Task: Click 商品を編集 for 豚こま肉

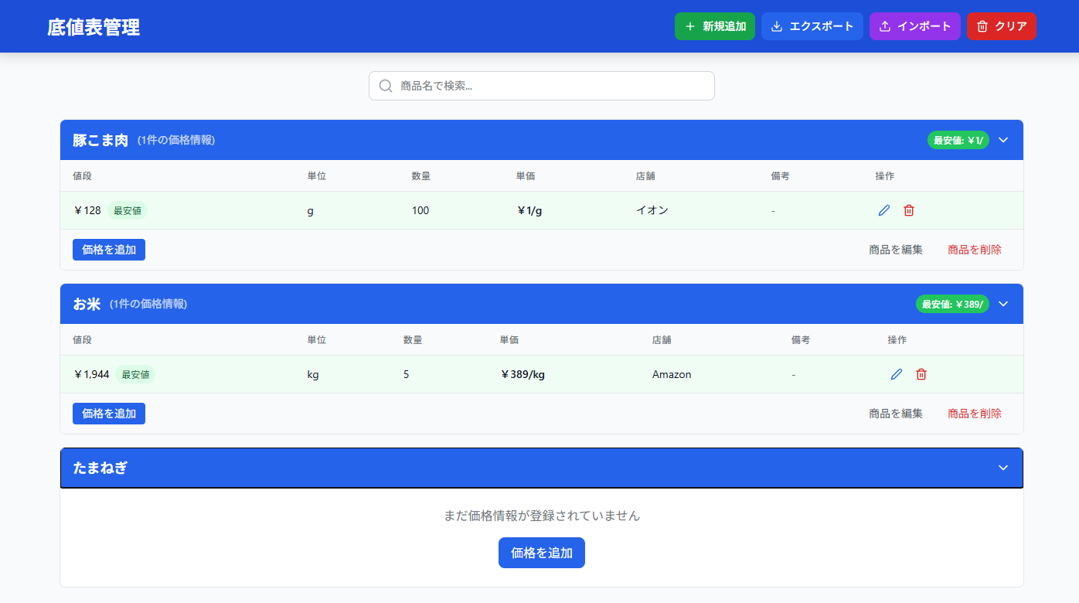Action: coord(896,250)
